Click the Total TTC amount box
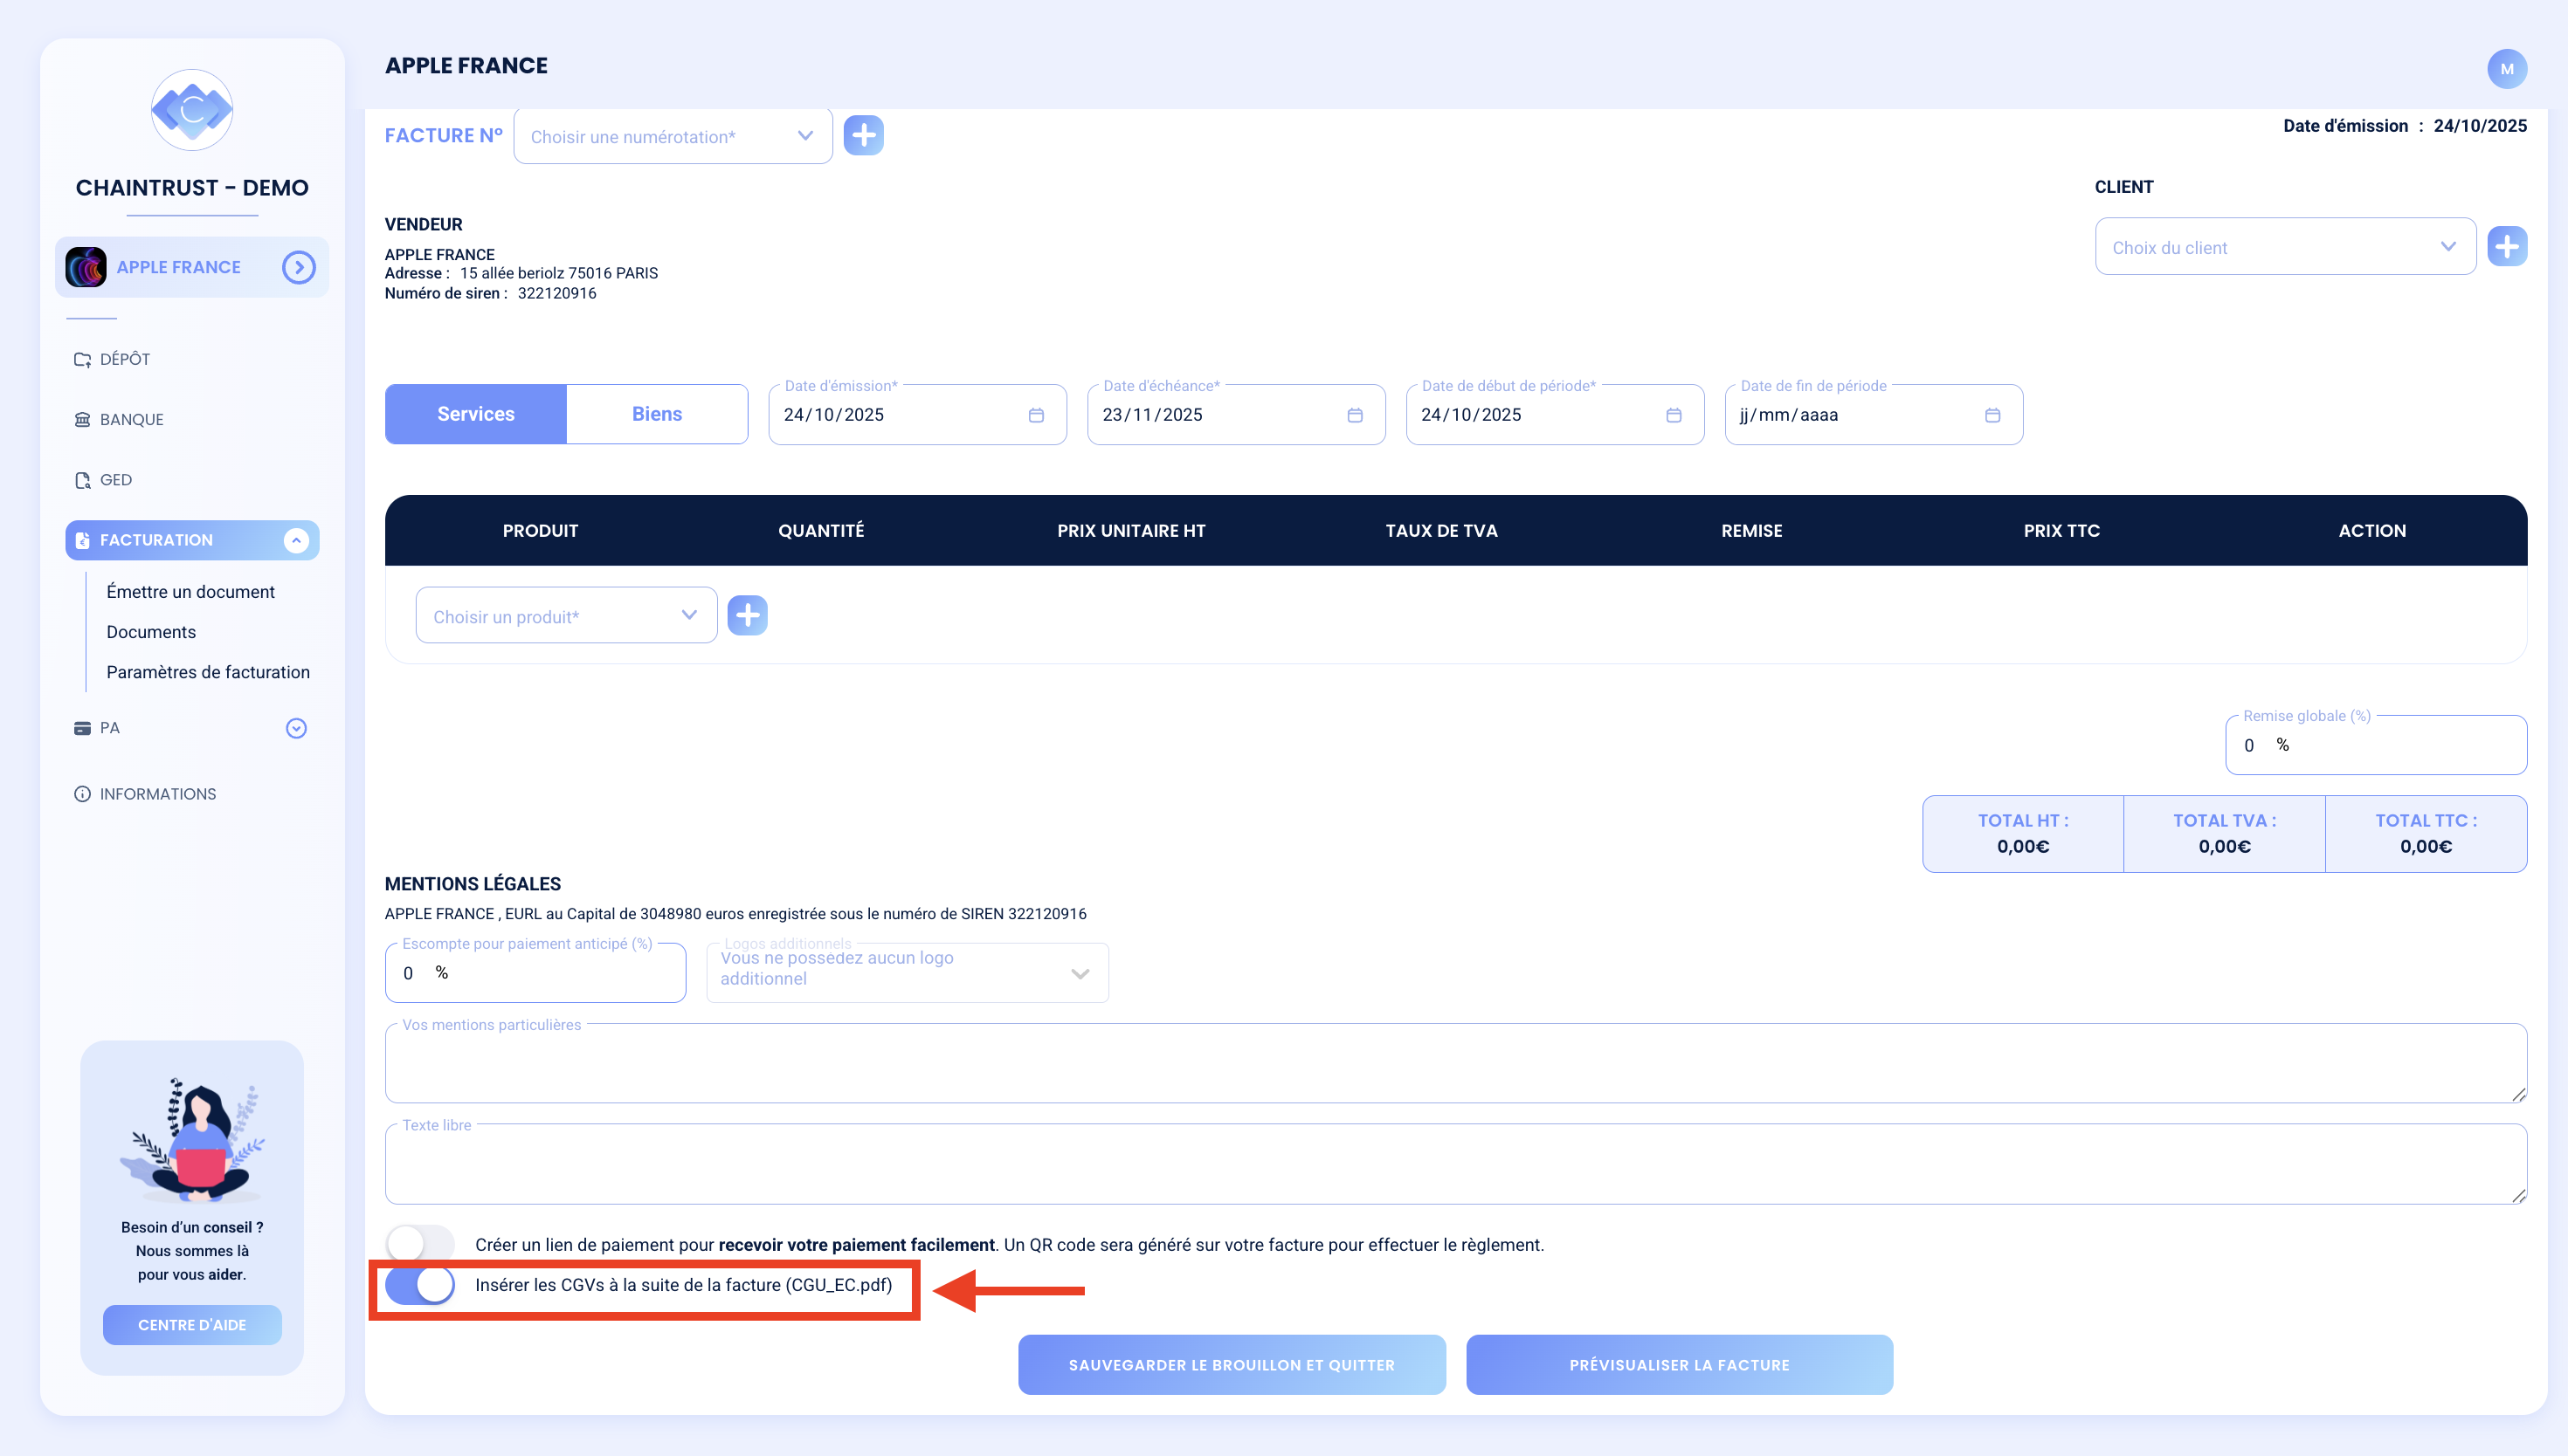The height and width of the screenshot is (1456, 2568). coord(2426,834)
